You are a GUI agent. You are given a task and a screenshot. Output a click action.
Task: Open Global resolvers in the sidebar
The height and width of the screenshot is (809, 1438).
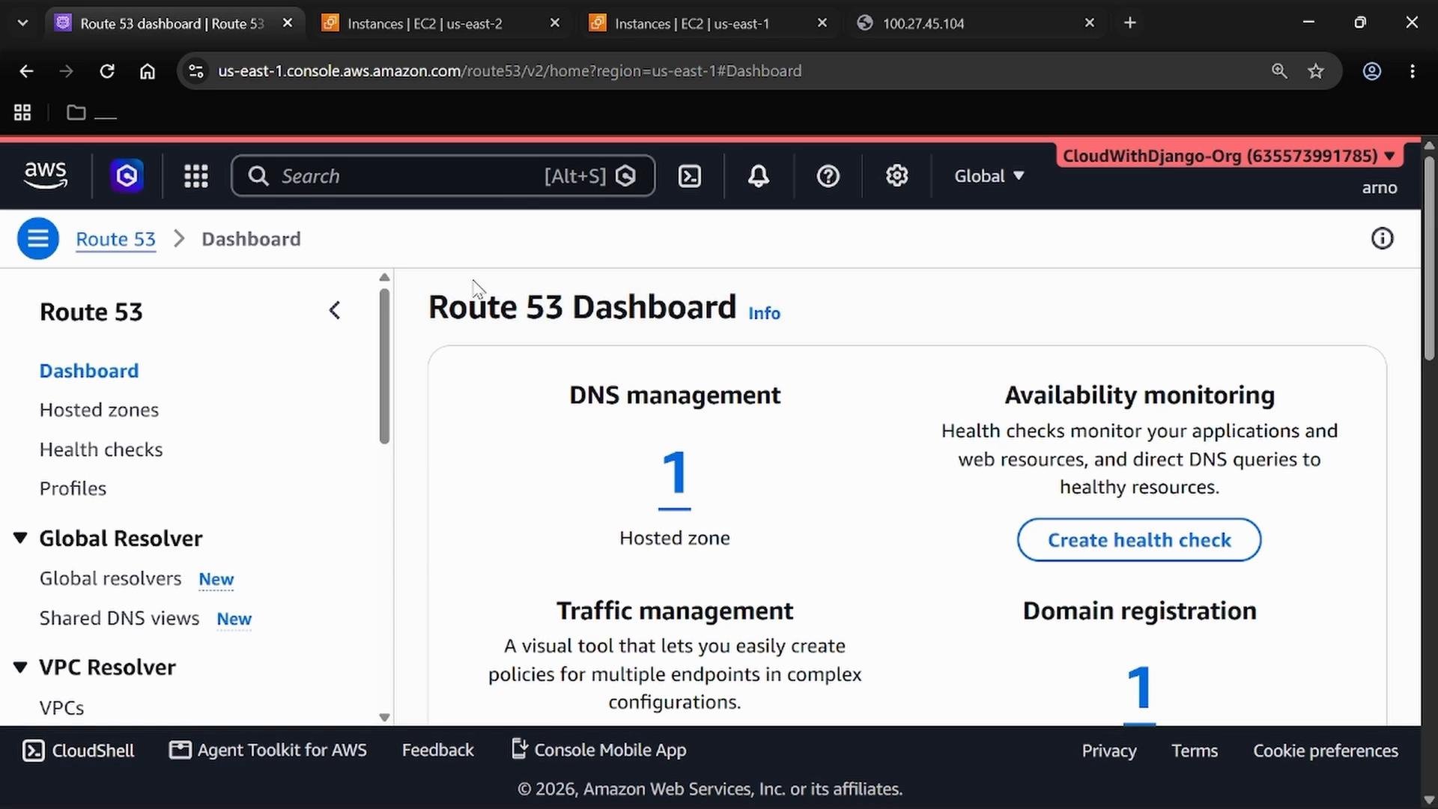pyautogui.click(x=110, y=578)
